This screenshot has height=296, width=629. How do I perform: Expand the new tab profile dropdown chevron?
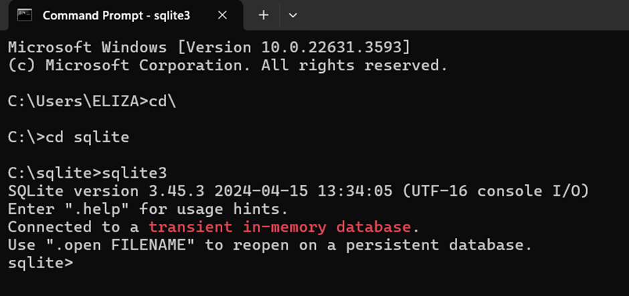293,15
